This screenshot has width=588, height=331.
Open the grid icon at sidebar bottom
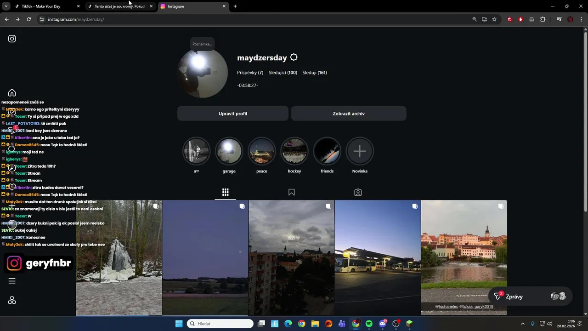click(12, 300)
